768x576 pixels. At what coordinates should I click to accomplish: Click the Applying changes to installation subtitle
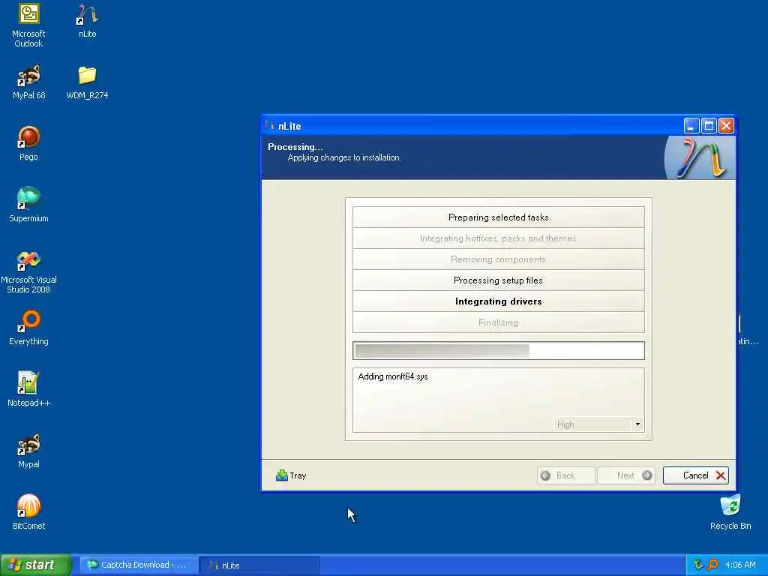[344, 157]
